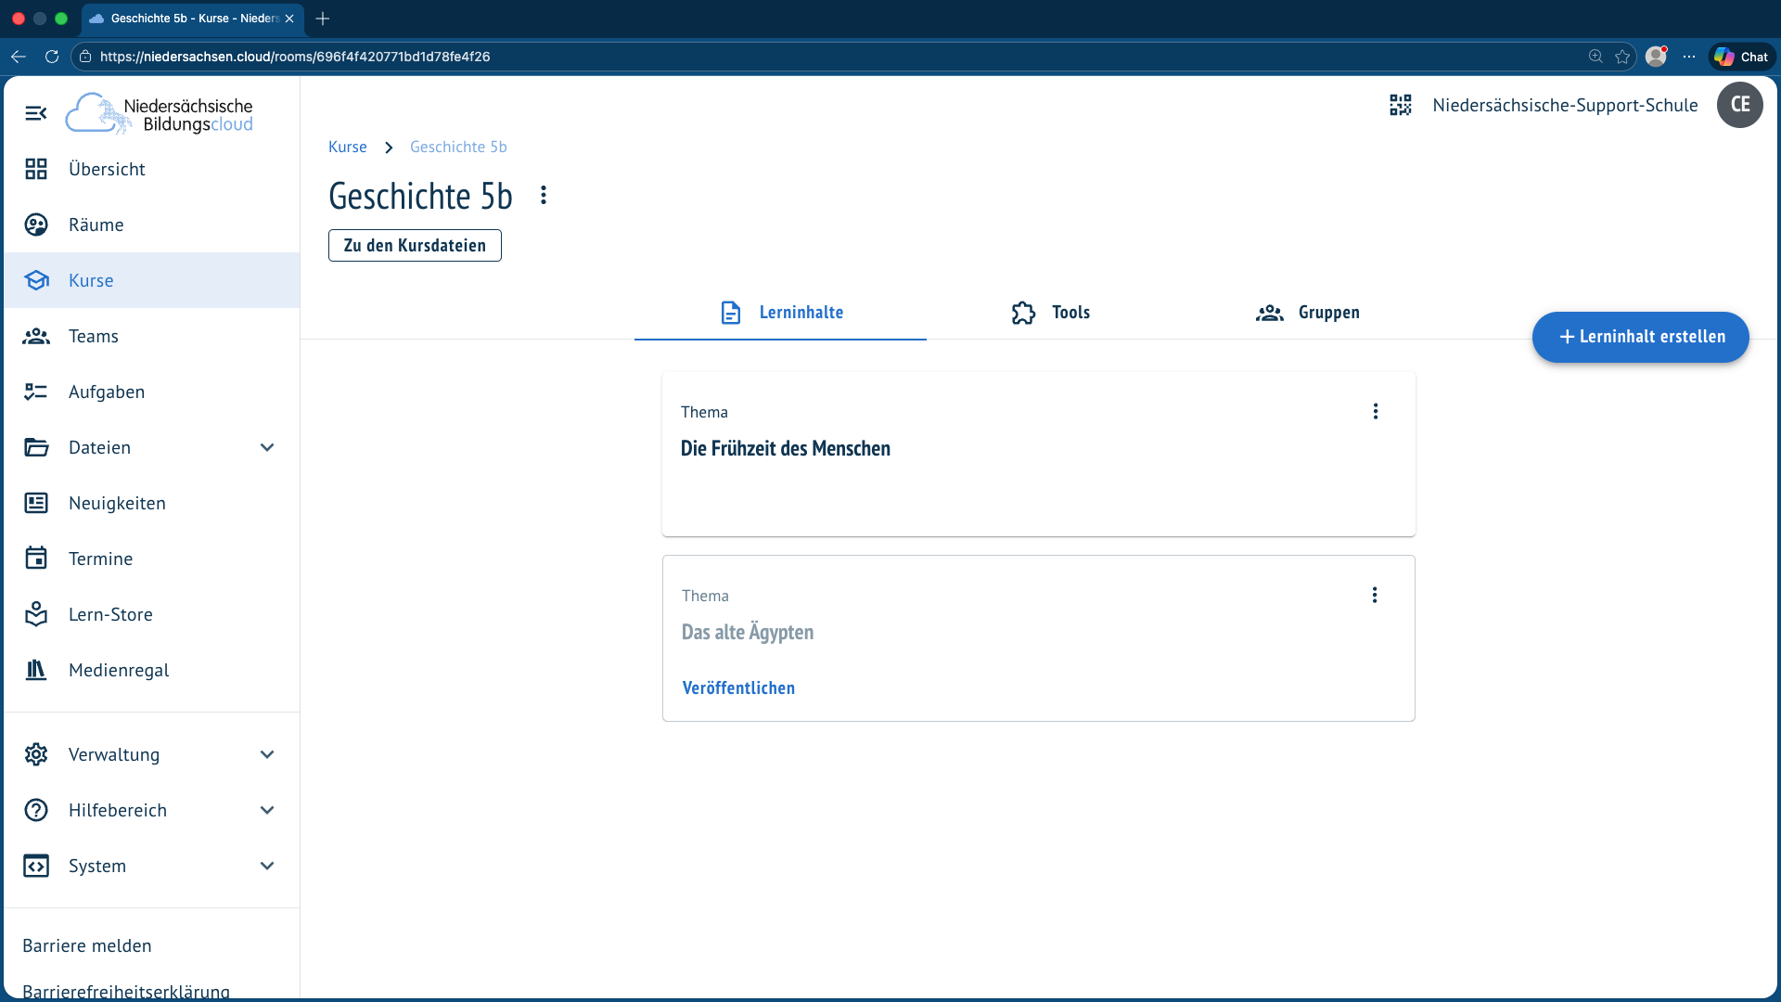Reload the page in the browser

coord(52,57)
